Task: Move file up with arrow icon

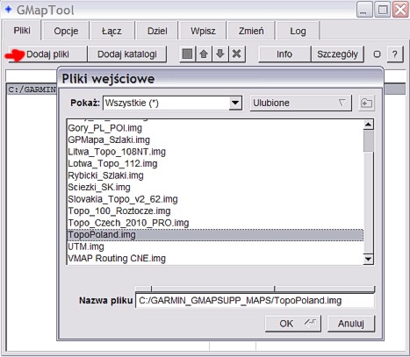Action: click(x=204, y=54)
